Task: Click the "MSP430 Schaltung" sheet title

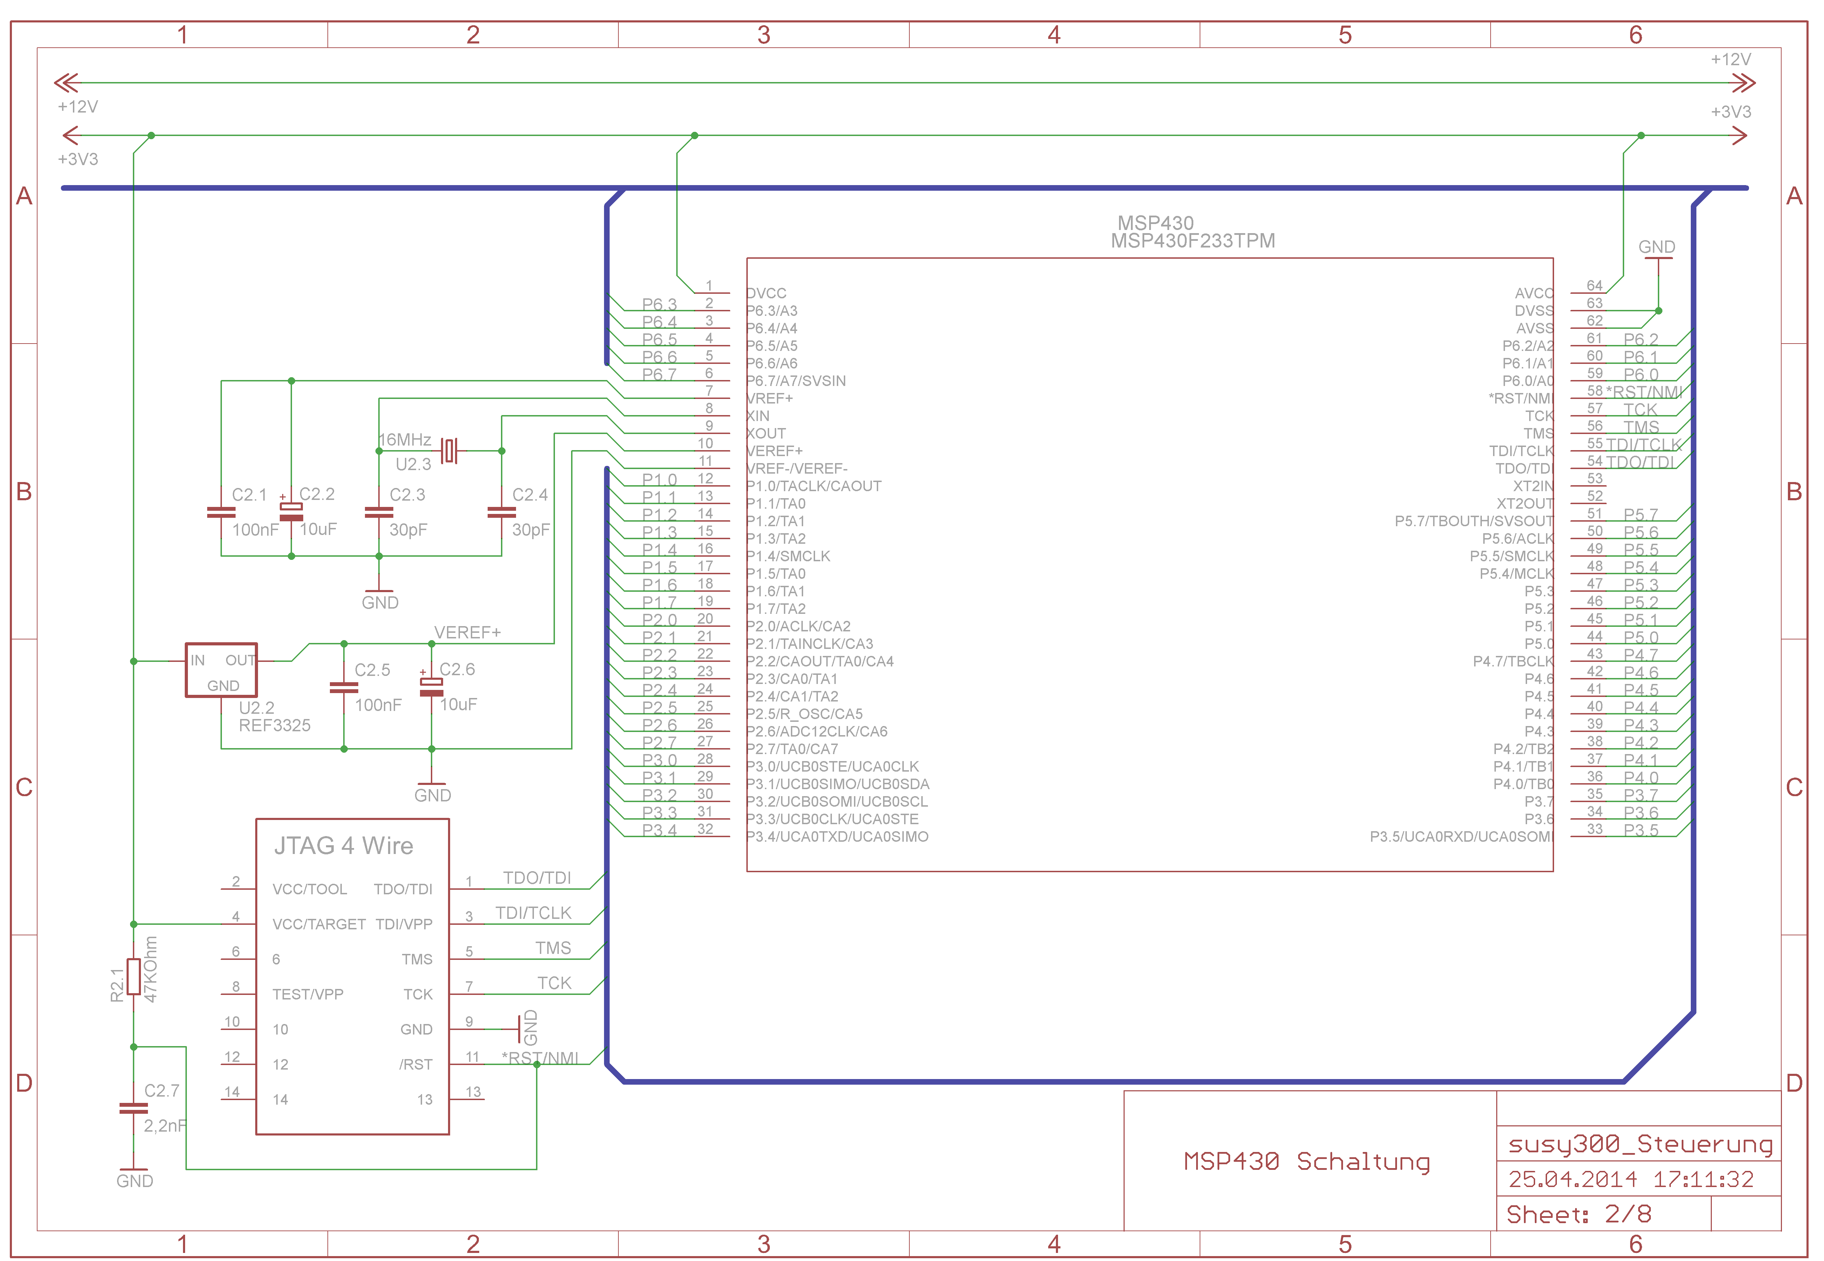Action: pyautogui.click(x=1307, y=1162)
